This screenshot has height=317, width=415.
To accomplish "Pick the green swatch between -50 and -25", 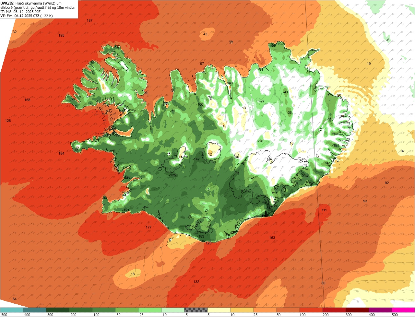I will tap(126, 310).
